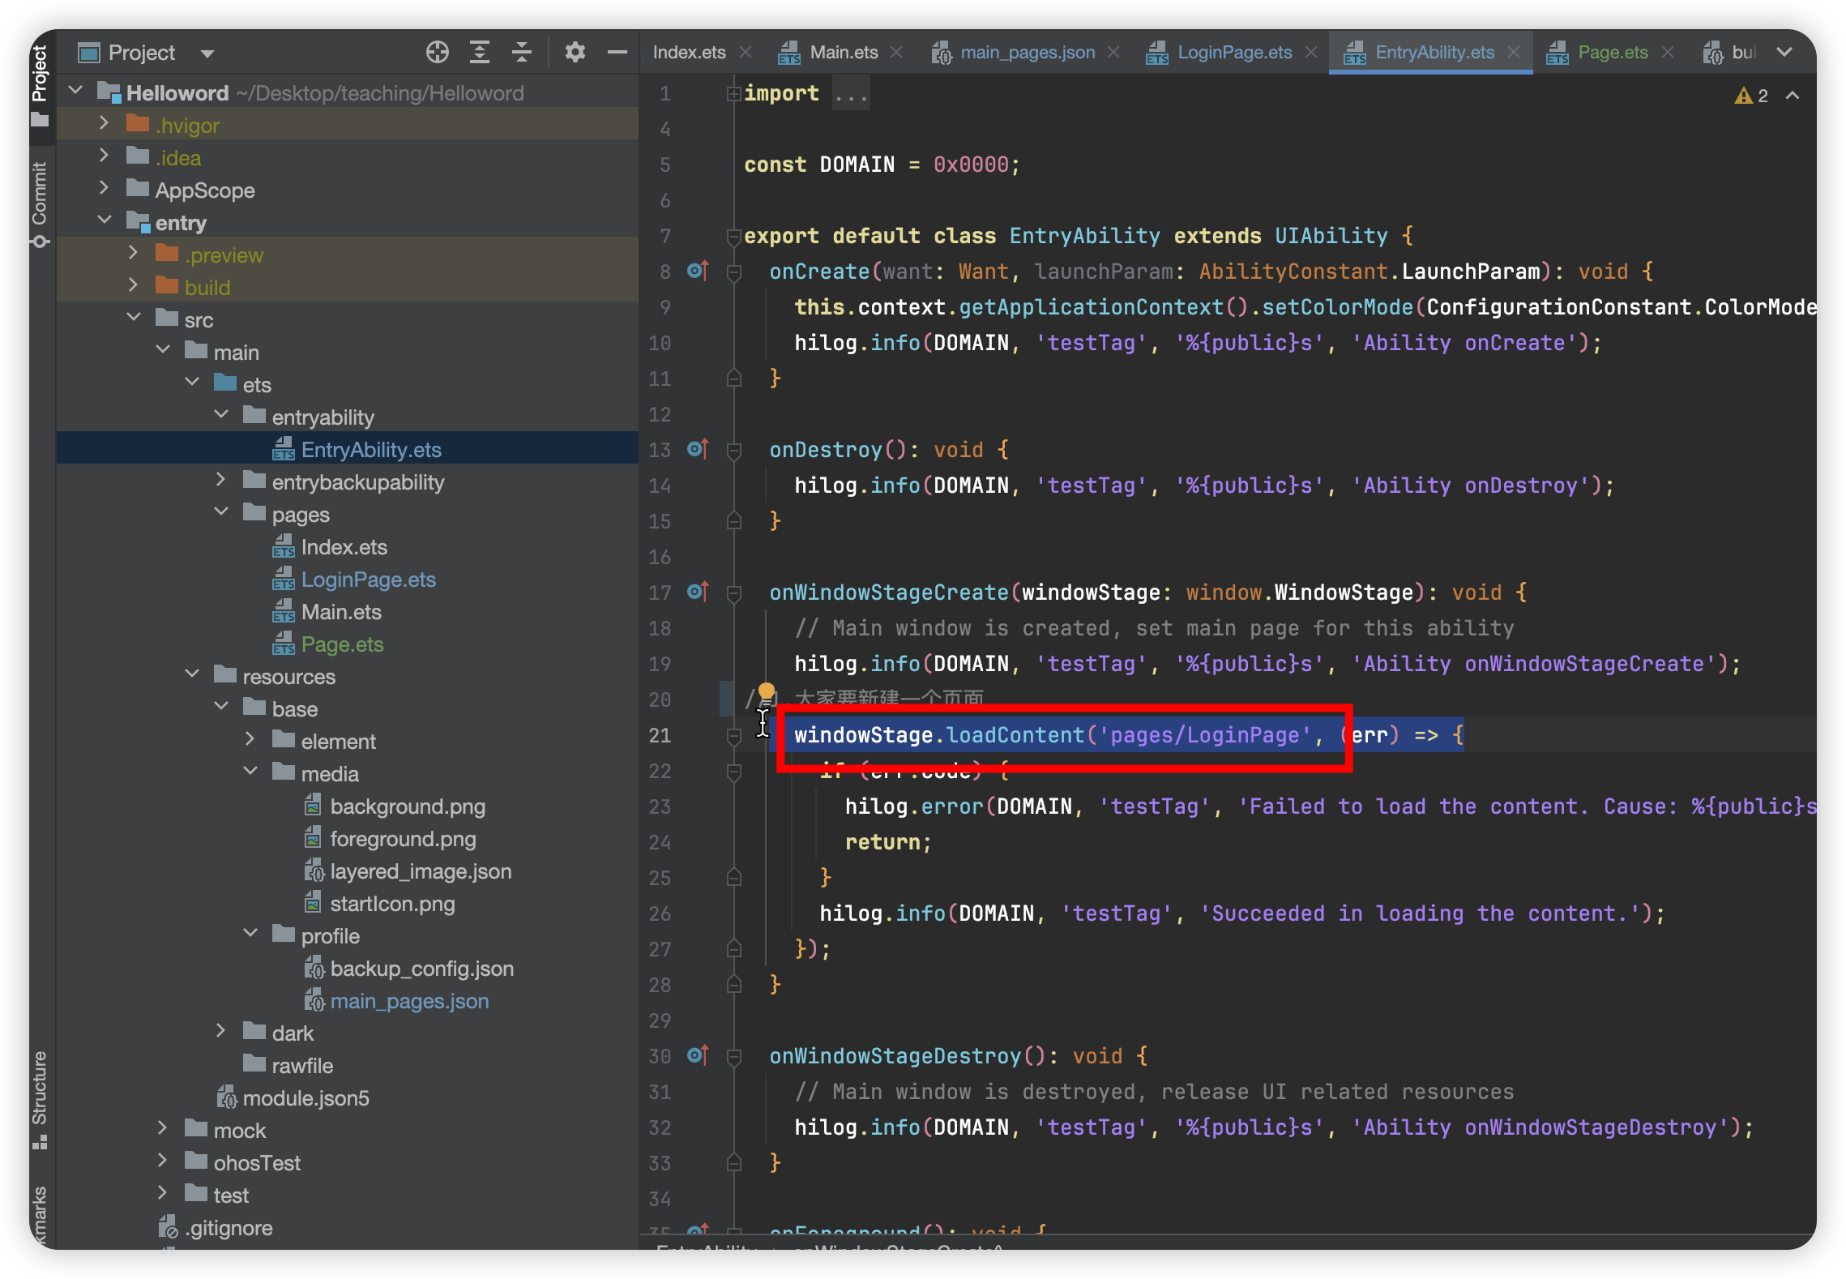Toggle code fold marker on the import line

[733, 94]
